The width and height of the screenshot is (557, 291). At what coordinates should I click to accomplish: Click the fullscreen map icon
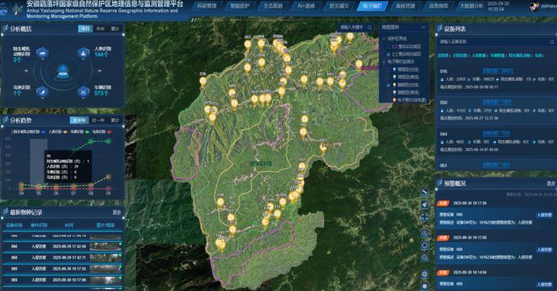(x=425, y=217)
